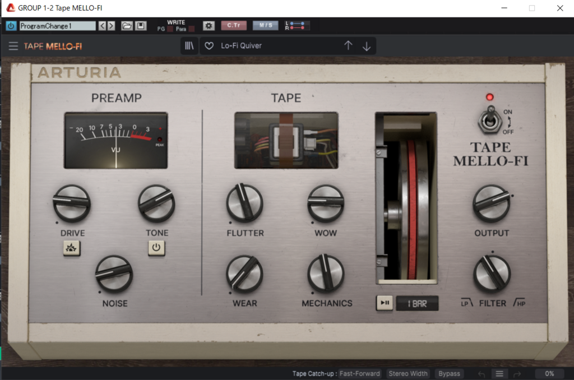
Task: Open the L/R channel routing icon
Action: tap(297, 26)
